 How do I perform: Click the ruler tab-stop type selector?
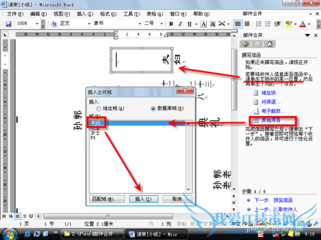coord(5,35)
